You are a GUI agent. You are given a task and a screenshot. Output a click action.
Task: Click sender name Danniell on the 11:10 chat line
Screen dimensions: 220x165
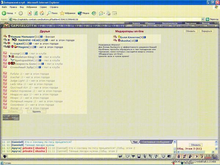coord(17,142)
